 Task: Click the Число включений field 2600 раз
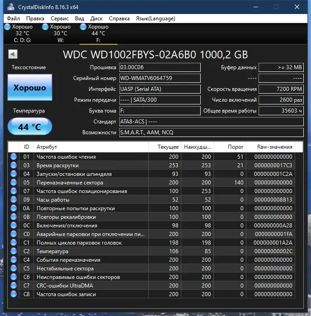coord(281,100)
